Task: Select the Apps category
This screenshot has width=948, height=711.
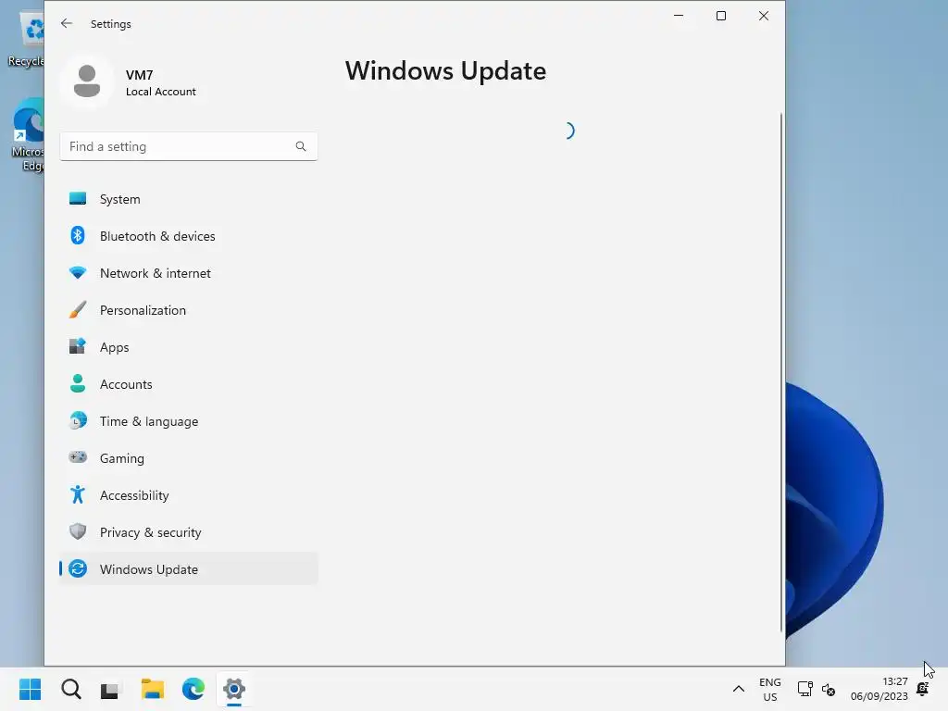Action: point(189,347)
